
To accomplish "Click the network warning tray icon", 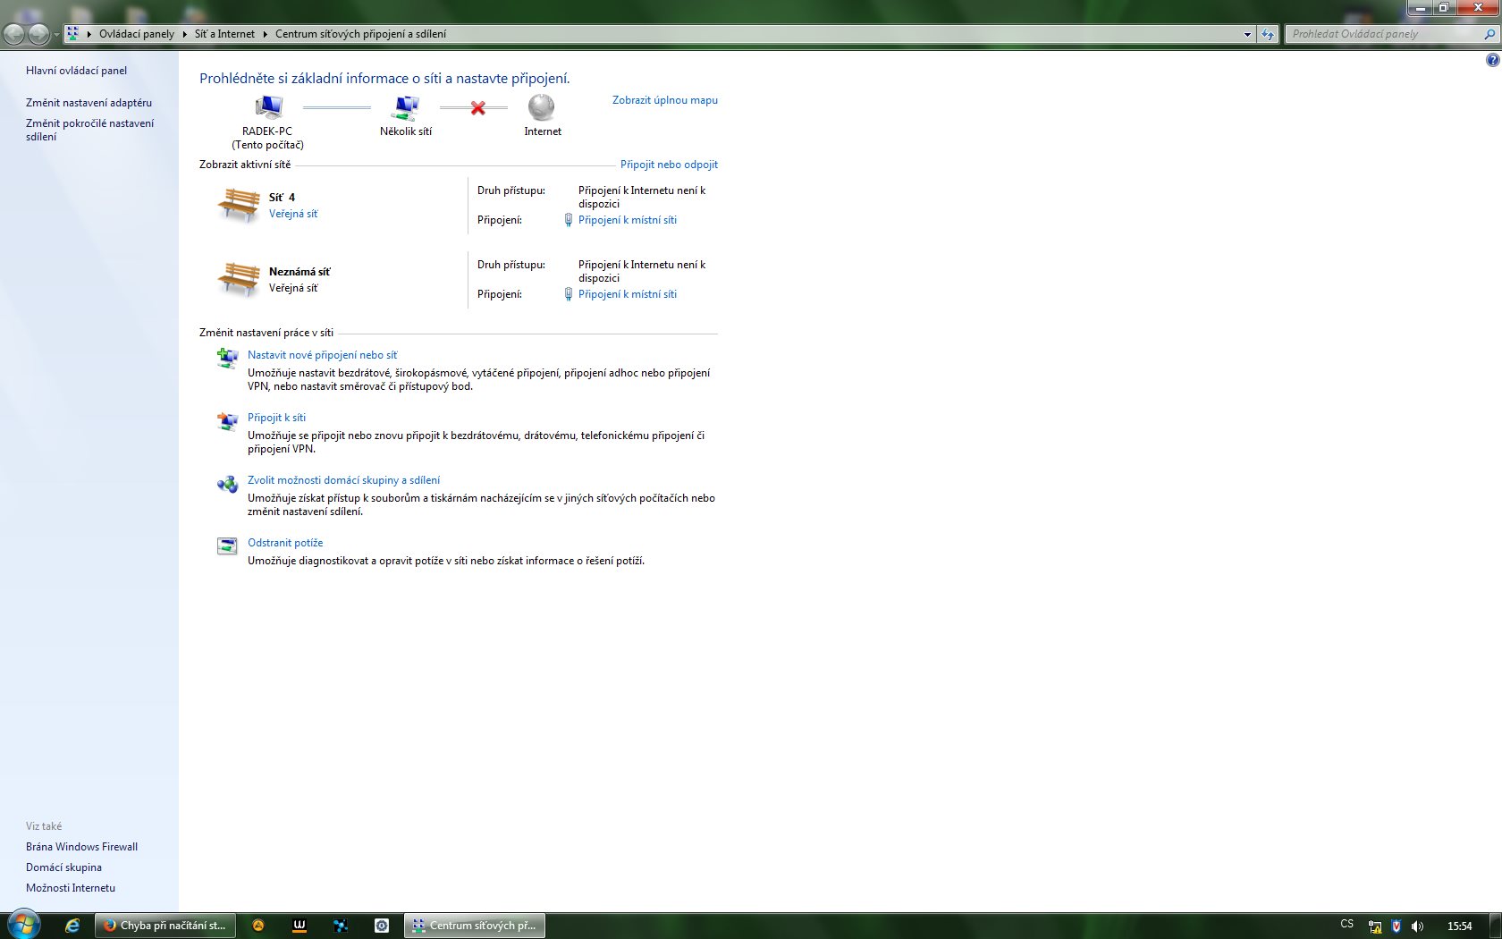I will coord(1375,926).
